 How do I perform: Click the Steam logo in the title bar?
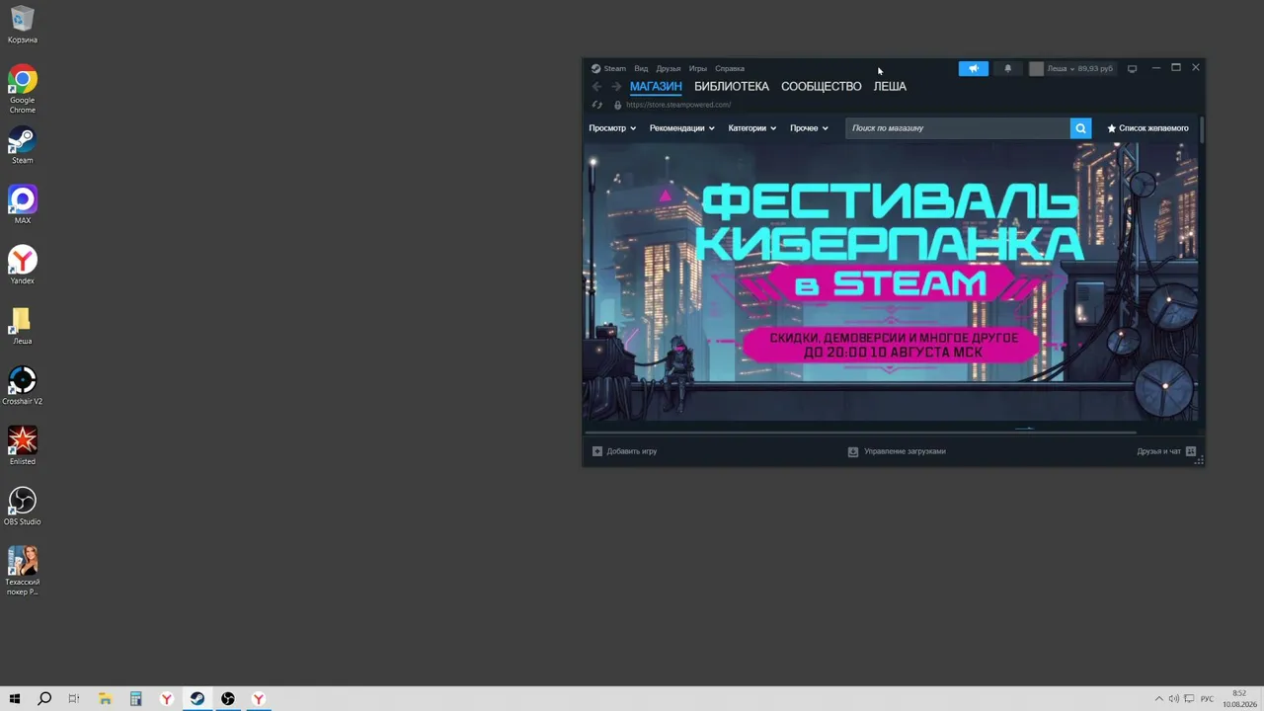(595, 69)
